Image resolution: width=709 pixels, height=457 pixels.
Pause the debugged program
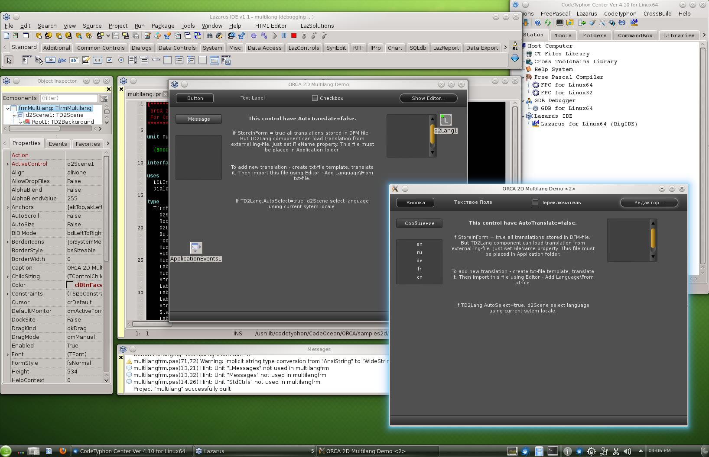tap(284, 35)
